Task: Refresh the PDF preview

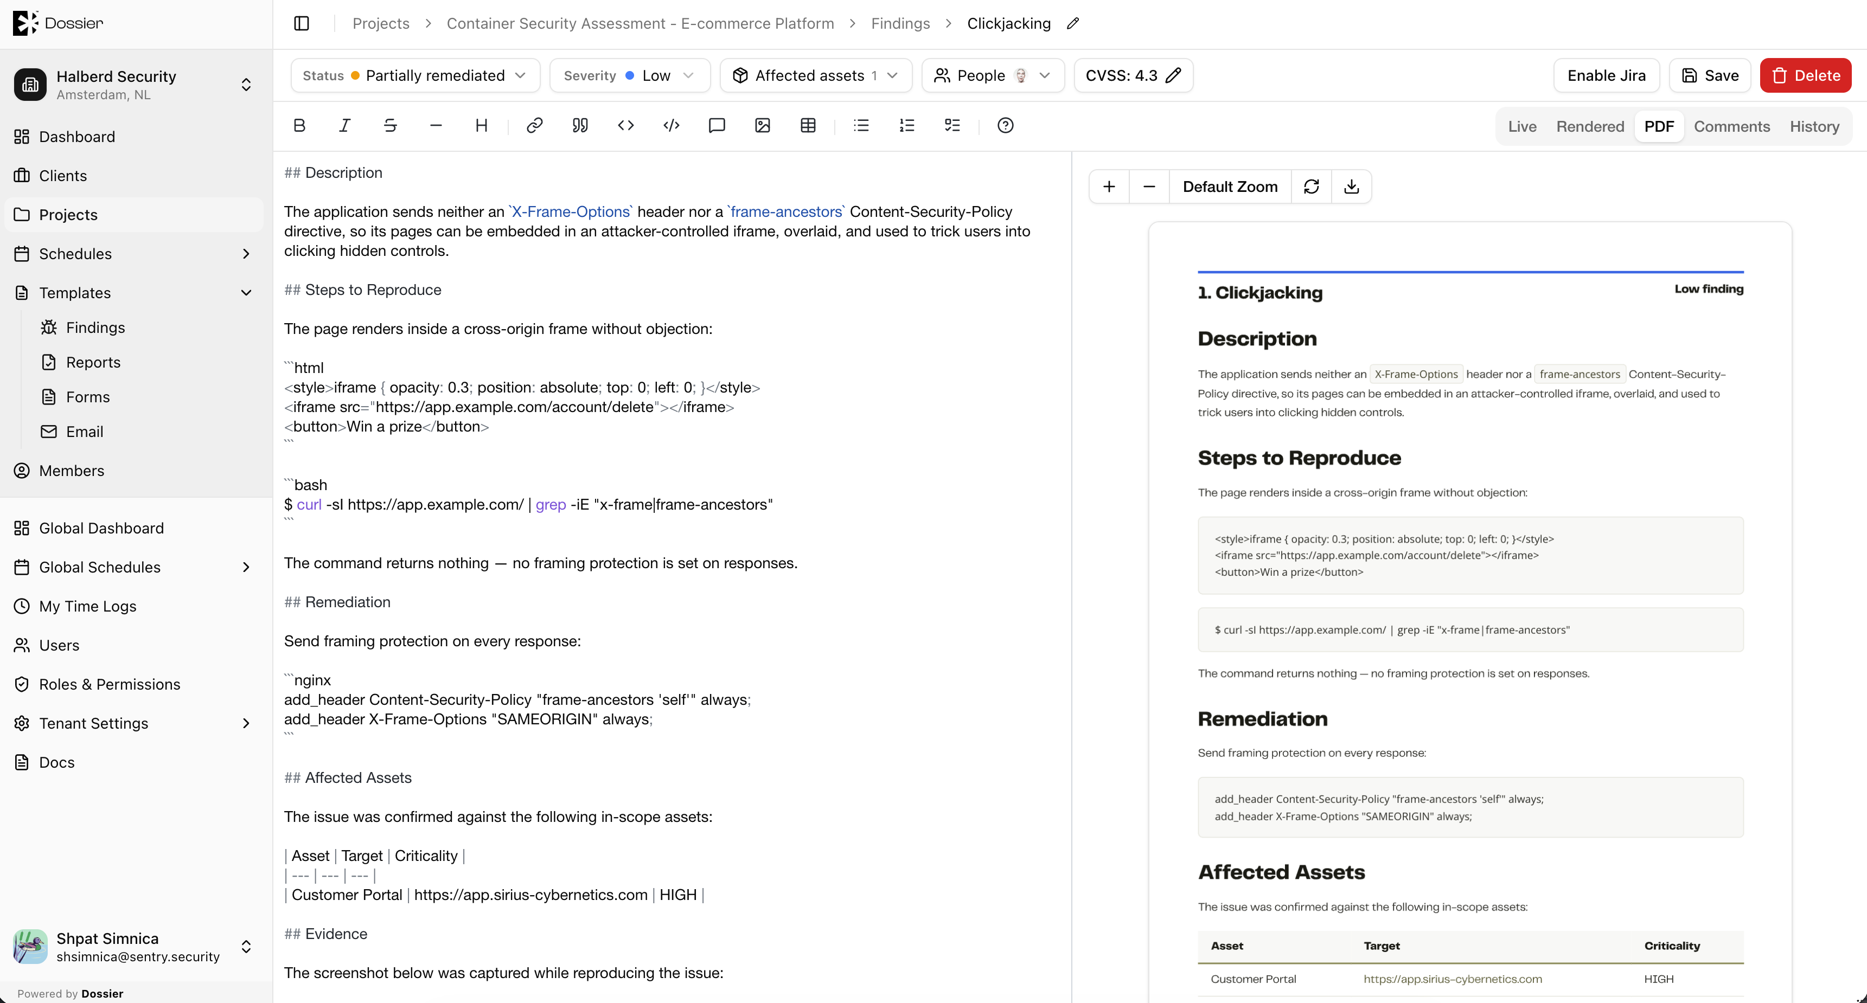Action: pyautogui.click(x=1311, y=187)
